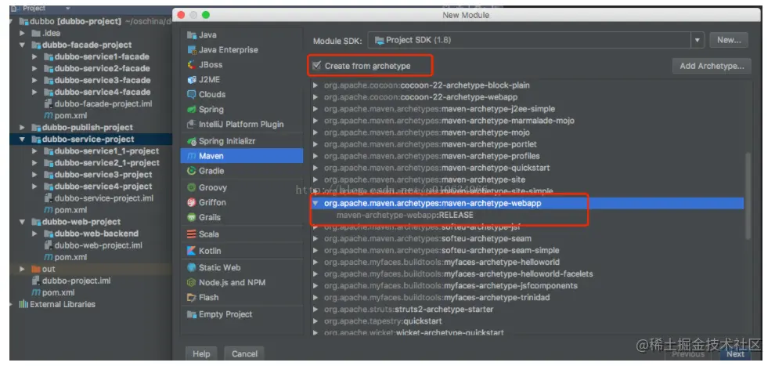Click the Spring leaf icon
The height and width of the screenshot is (366, 775).
(191, 109)
